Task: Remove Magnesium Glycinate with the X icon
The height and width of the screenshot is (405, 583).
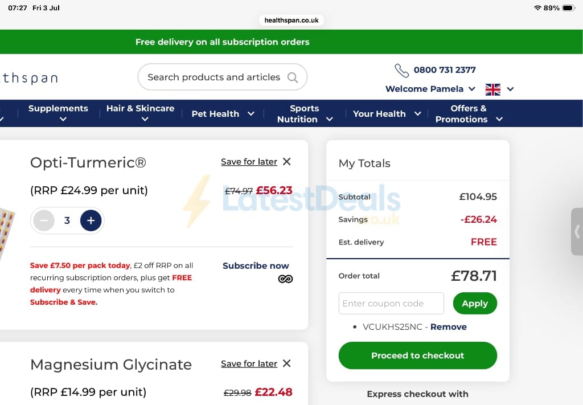Action: click(x=287, y=363)
